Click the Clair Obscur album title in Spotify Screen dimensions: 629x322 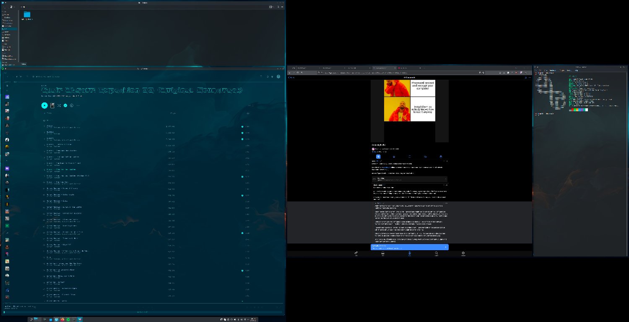coord(142,90)
